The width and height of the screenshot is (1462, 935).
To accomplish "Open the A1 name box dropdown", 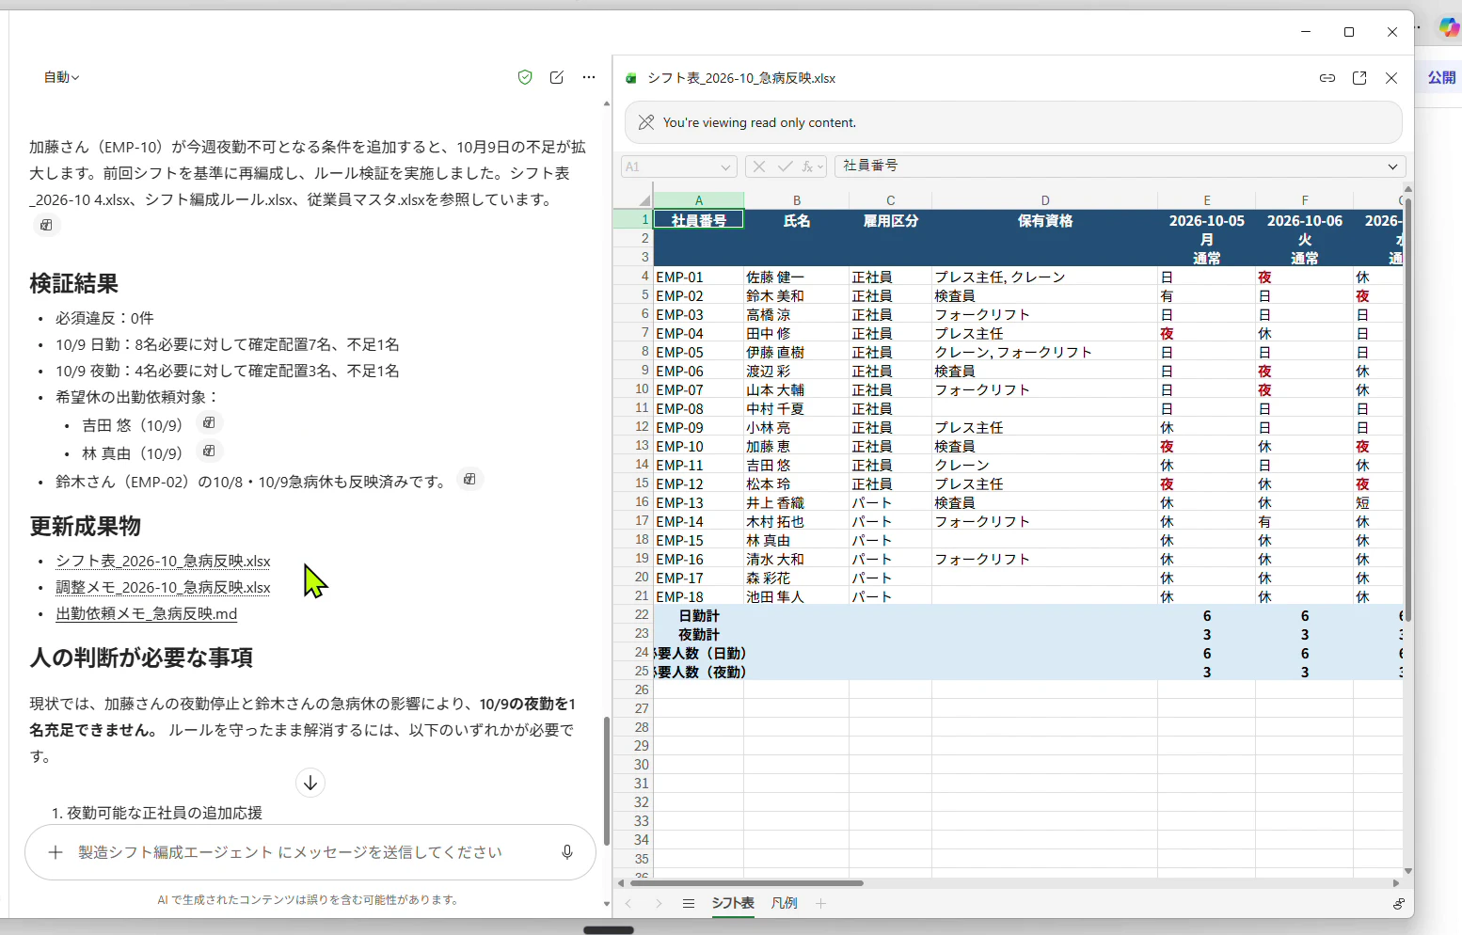I will coord(725,166).
